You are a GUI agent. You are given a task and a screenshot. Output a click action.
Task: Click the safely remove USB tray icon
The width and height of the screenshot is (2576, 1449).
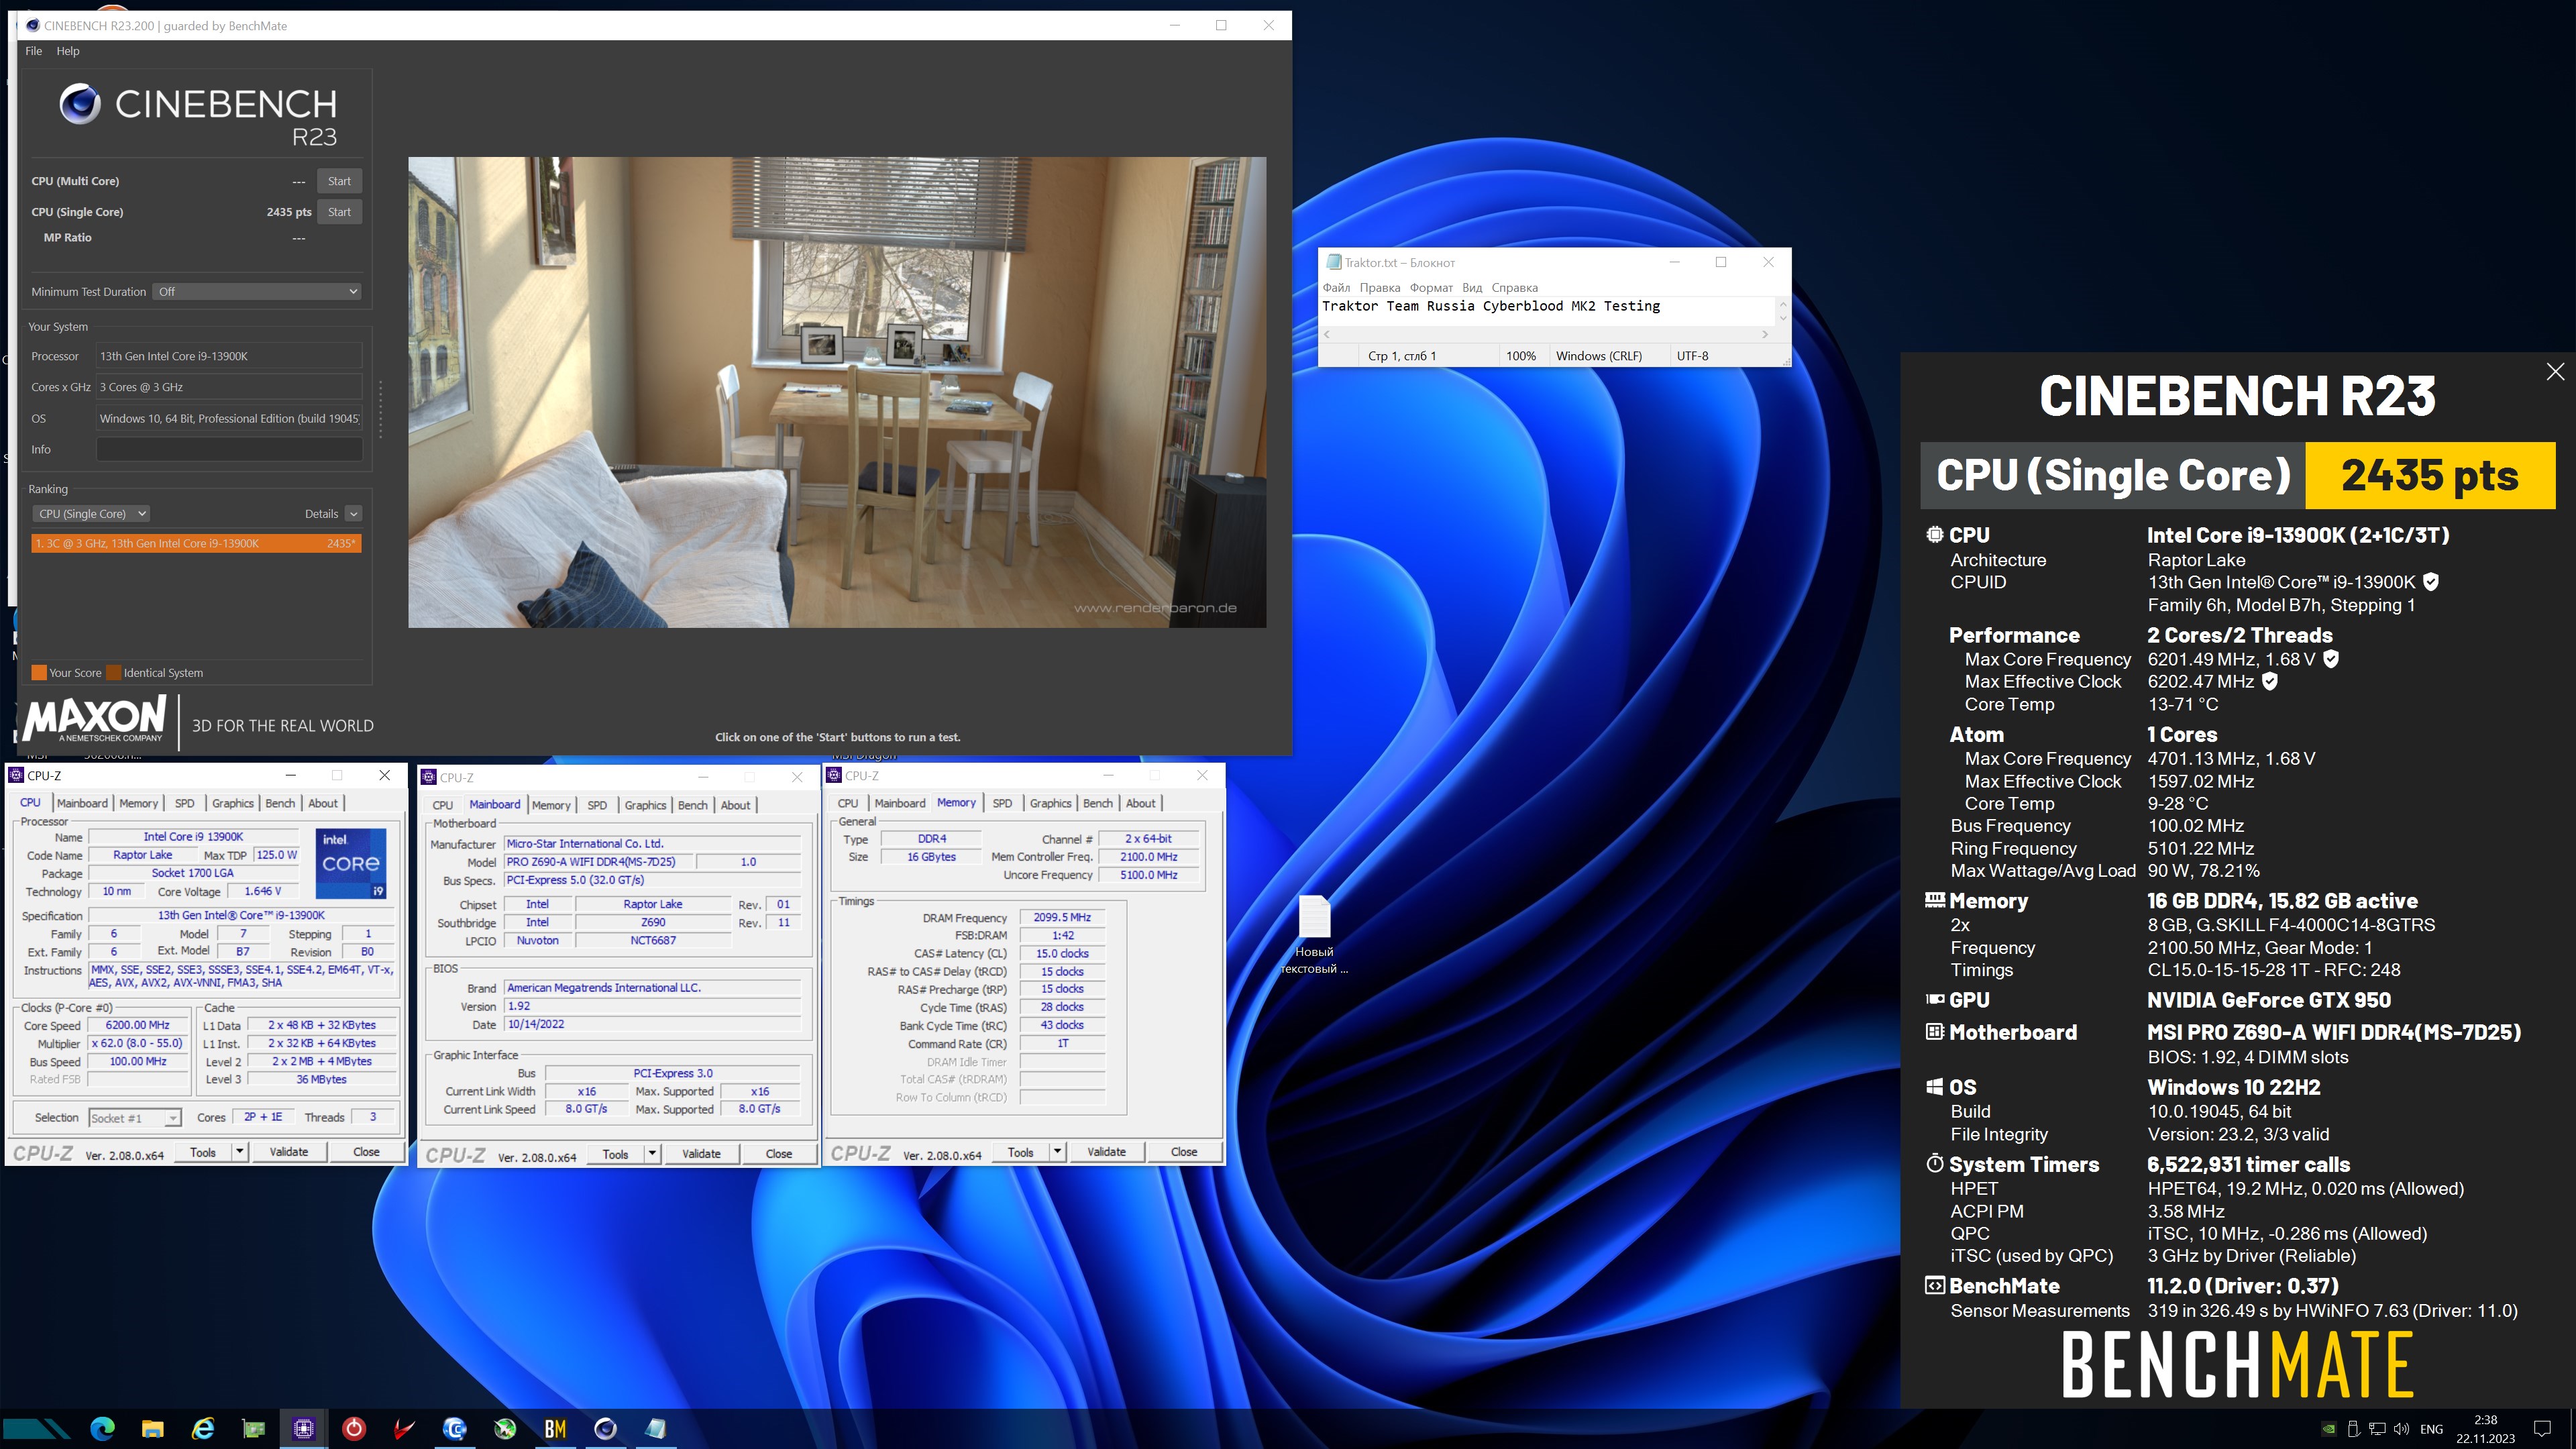pyautogui.click(x=2353, y=1428)
